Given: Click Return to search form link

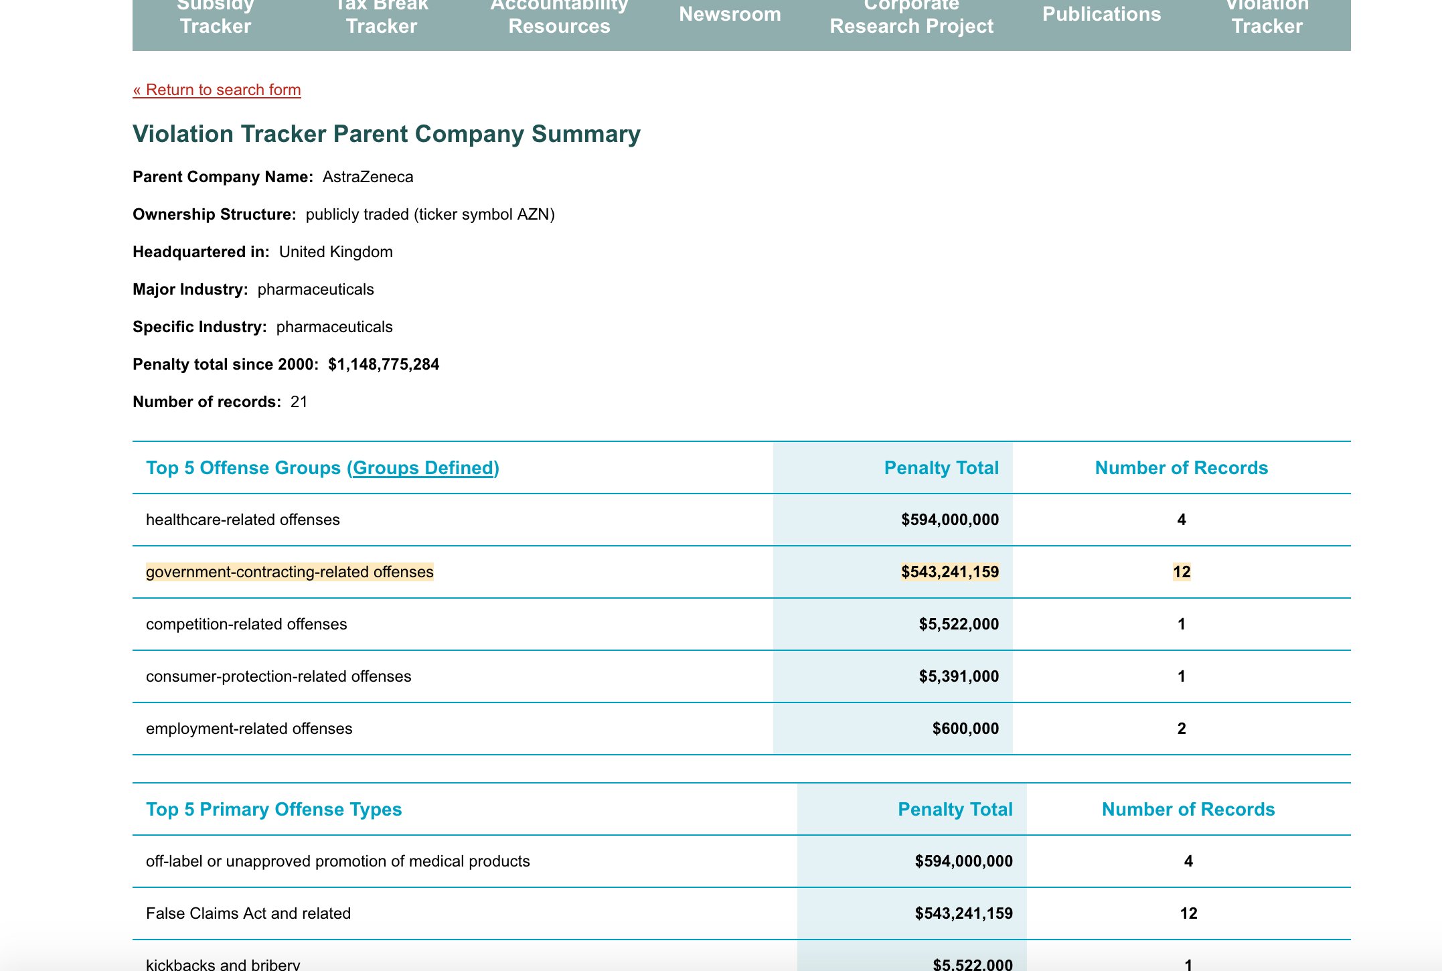Looking at the screenshot, I should click(x=217, y=90).
